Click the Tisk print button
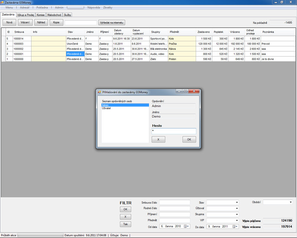Screen dimensions: 297x238 [125, 224]
